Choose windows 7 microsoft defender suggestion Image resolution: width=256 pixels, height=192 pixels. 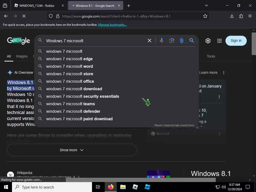(x=117, y=111)
